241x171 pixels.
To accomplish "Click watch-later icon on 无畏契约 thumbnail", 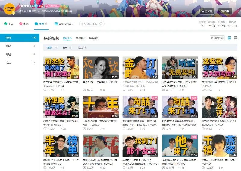I will coord(195,76).
